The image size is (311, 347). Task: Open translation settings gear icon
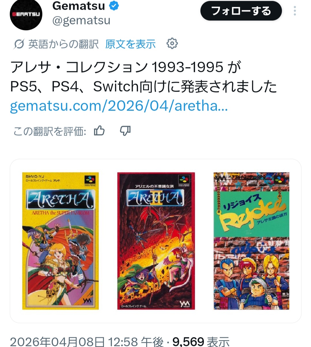[172, 44]
